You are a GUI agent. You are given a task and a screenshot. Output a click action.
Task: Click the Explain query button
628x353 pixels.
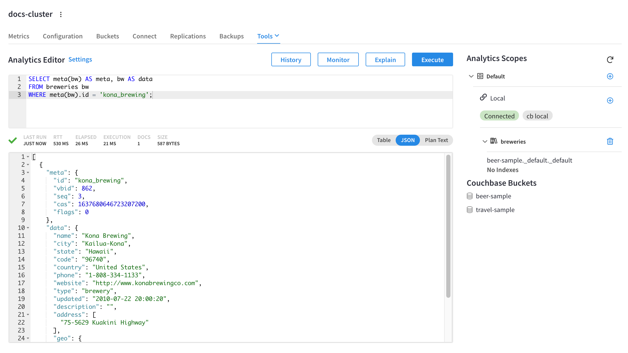[x=386, y=59]
